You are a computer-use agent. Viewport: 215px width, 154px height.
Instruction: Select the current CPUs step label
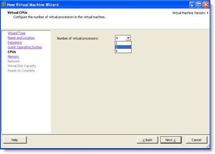point(12,52)
